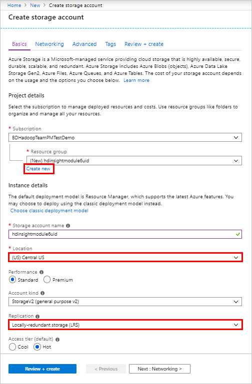The width and height of the screenshot is (252, 384).
Task: Click the Next : Networking button
Action: pos(159,369)
